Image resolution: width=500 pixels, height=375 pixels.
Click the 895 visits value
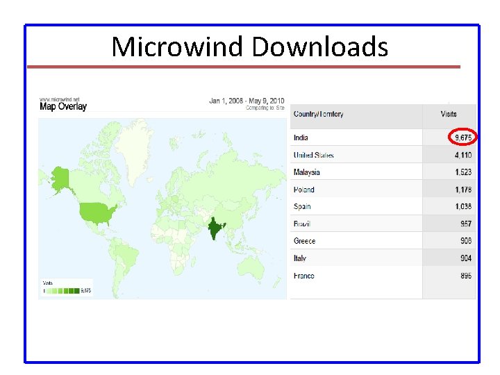(466, 276)
